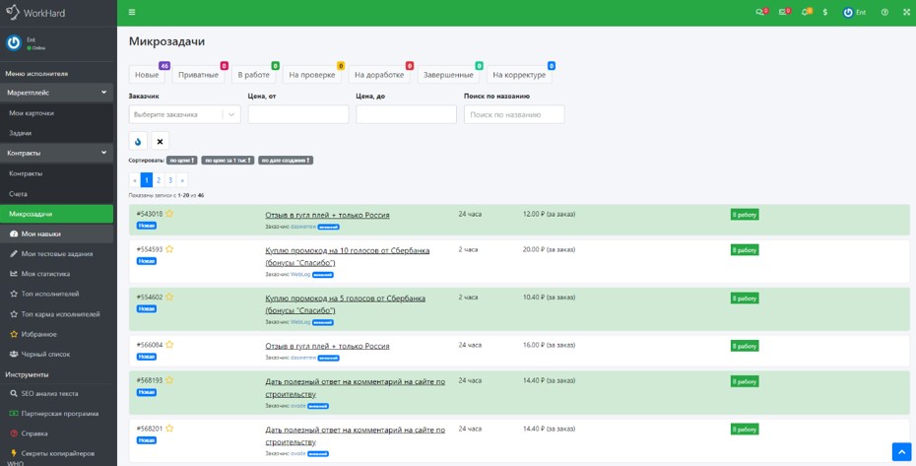This screenshot has width=916, height=466.
Task: Open Мои карточки in sidebar
Action: [57, 113]
